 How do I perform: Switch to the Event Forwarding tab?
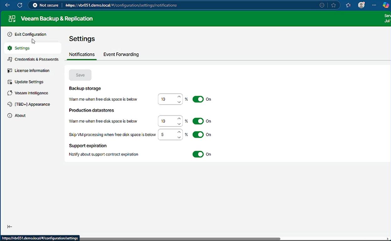pyautogui.click(x=121, y=54)
